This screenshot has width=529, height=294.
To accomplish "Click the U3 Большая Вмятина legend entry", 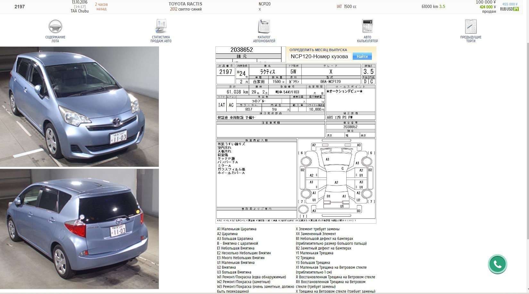I will click(234, 272).
